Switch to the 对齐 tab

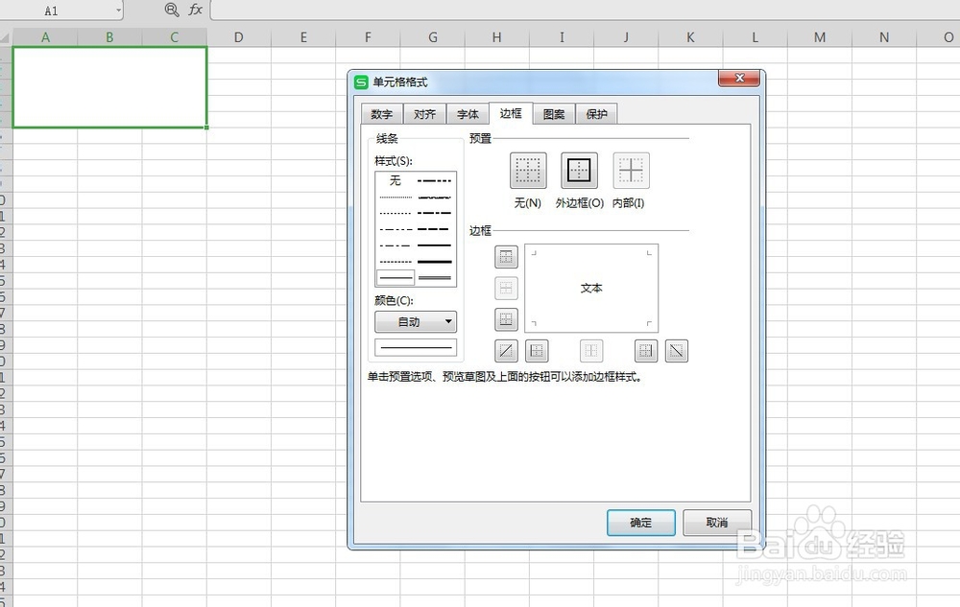click(x=424, y=114)
